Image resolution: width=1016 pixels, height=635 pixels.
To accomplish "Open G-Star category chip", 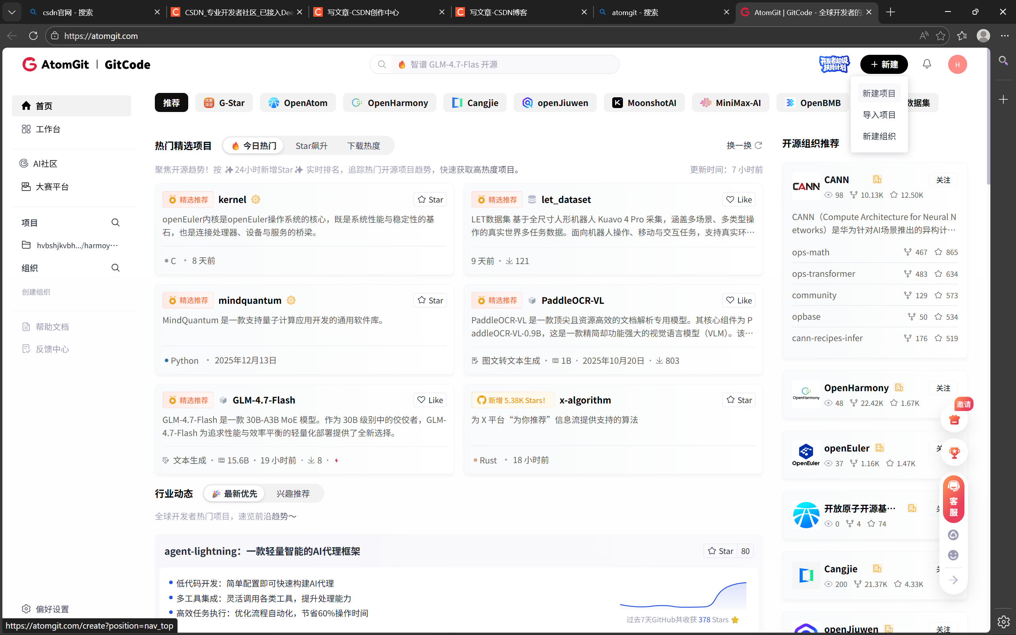I will pyautogui.click(x=224, y=102).
